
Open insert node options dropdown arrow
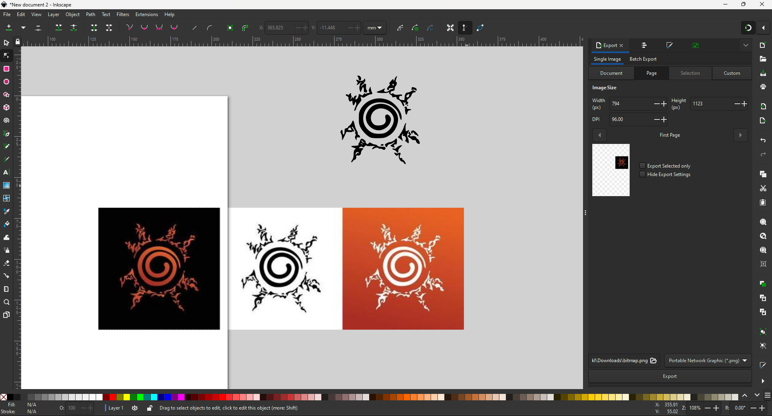pos(23,28)
